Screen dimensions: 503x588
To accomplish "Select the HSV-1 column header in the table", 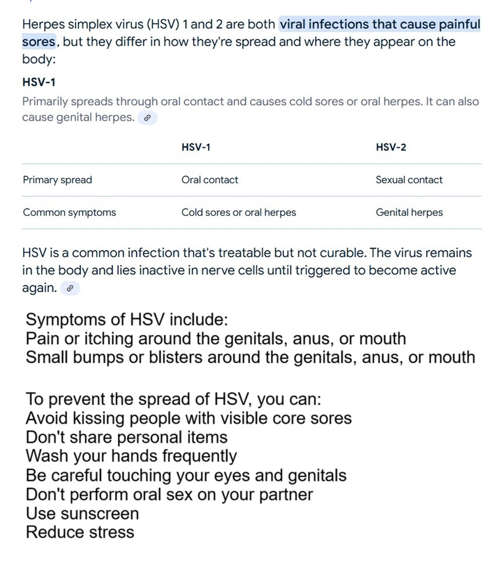I will click(196, 147).
